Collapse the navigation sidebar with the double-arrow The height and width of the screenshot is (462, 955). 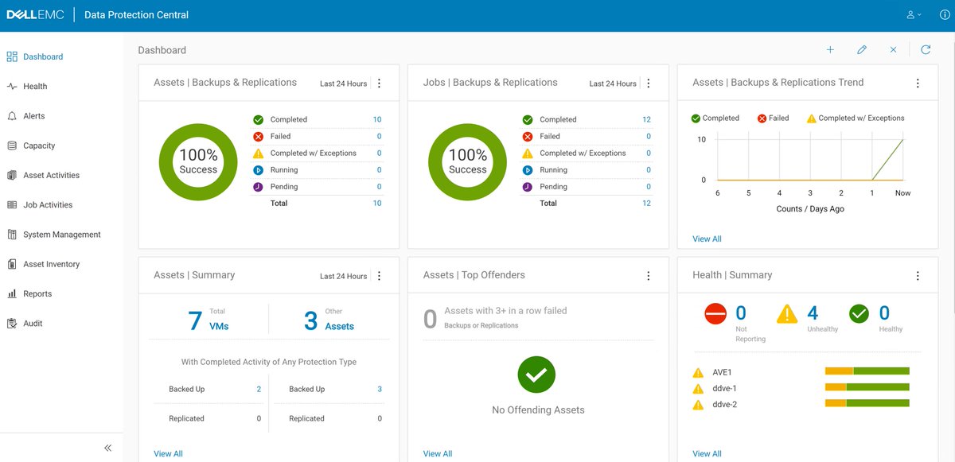107,448
